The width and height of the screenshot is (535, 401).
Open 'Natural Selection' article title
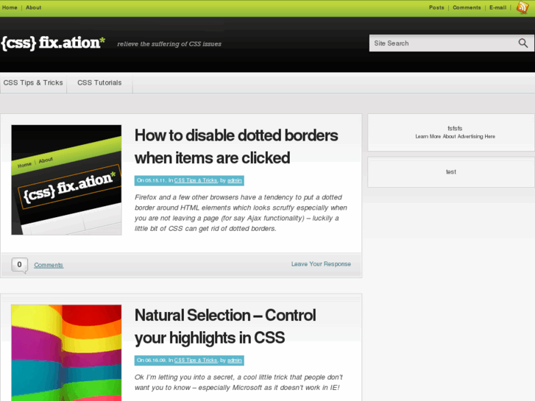(225, 327)
